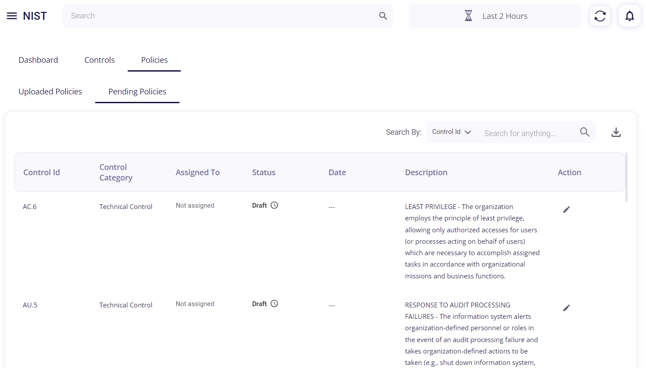Image resolution: width=646 pixels, height=368 pixels.
Task: Click the Assigned To column header
Action: click(197, 173)
